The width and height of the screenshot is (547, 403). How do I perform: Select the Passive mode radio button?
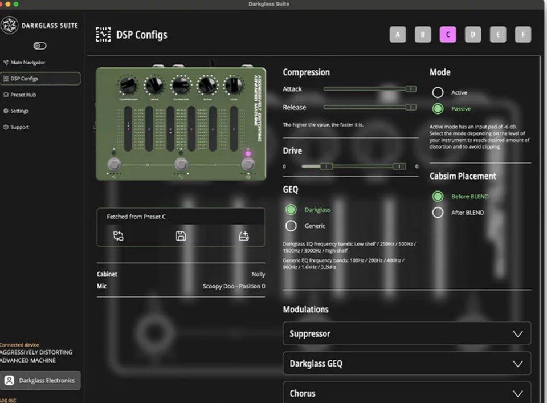pos(438,108)
